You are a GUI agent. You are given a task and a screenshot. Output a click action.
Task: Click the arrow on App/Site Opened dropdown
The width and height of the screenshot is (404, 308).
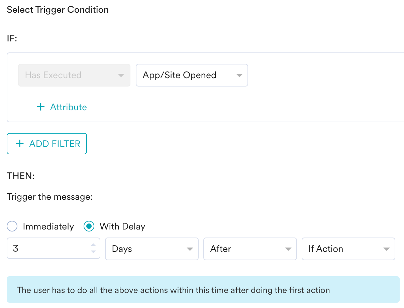pos(239,75)
